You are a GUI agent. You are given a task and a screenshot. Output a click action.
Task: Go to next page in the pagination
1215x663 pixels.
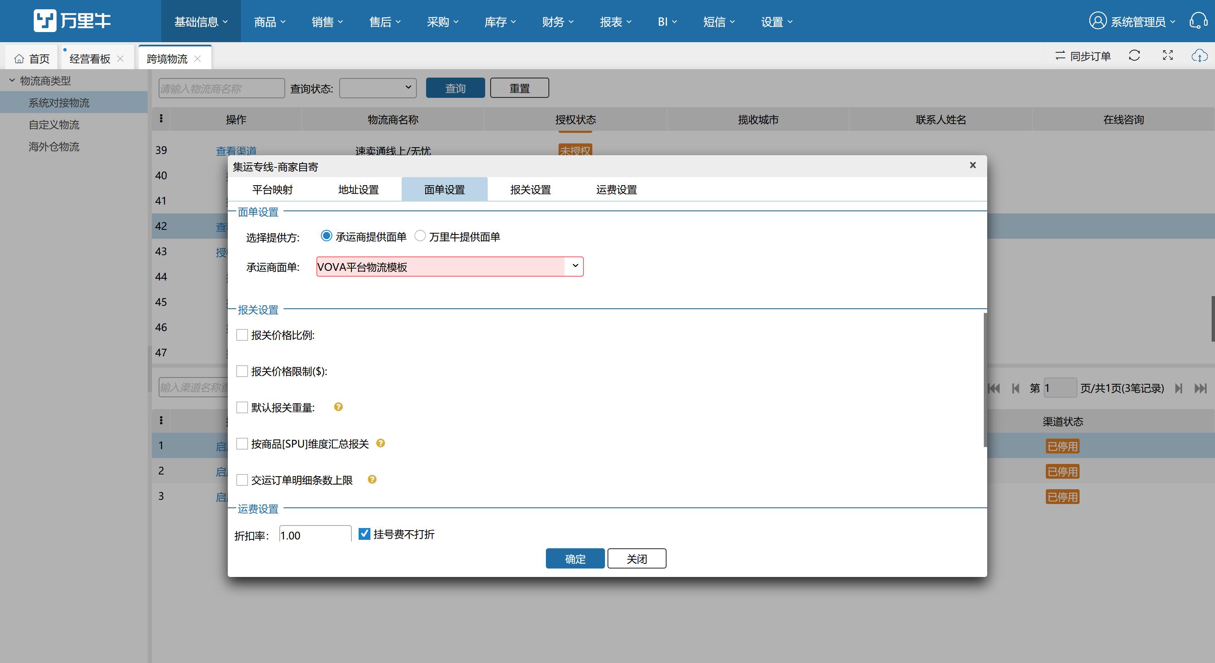click(x=1179, y=388)
